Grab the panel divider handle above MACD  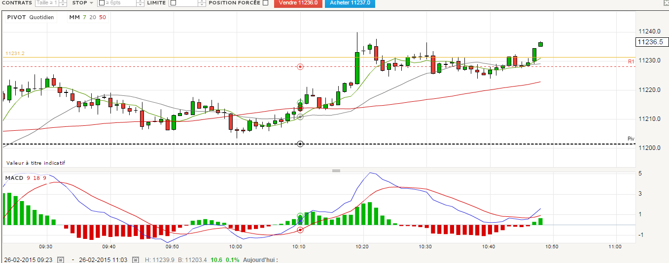pos(336,171)
